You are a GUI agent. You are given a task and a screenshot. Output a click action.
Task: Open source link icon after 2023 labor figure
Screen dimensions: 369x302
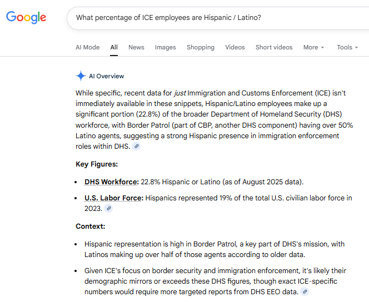pos(109,209)
